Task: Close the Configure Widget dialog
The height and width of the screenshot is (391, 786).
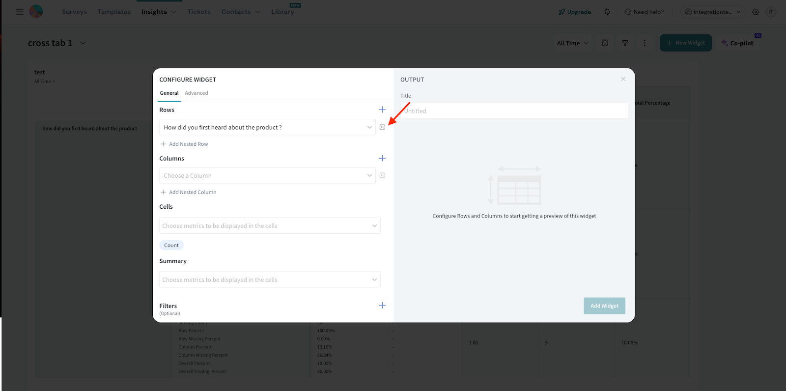Action: click(623, 79)
